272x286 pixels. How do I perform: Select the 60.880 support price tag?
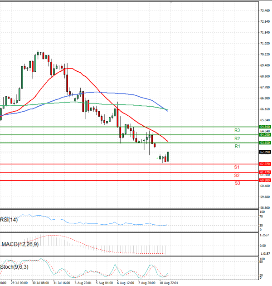click(265, 180)
